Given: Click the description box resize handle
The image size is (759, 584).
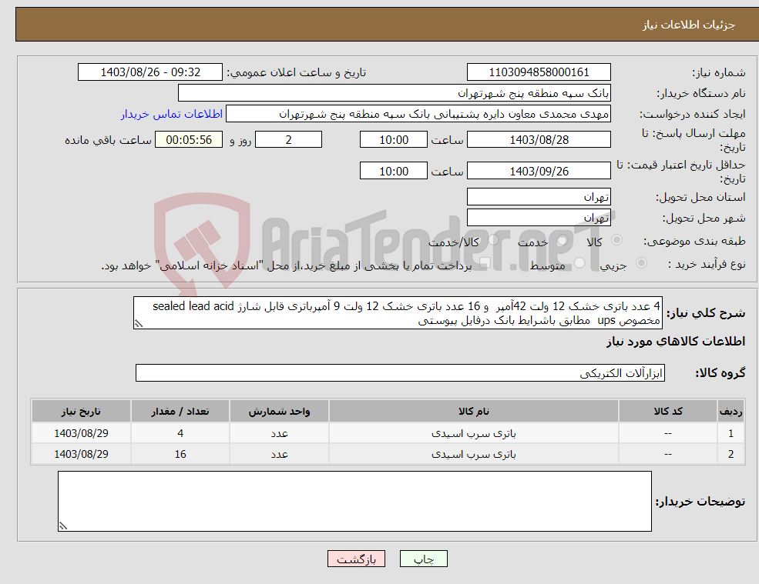Looking at the screenshot, I should point(139,324).
